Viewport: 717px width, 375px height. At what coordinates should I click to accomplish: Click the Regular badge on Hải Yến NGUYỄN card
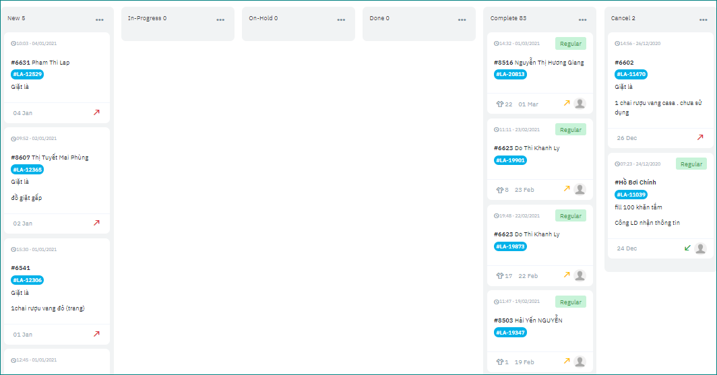tap(570, 302)
